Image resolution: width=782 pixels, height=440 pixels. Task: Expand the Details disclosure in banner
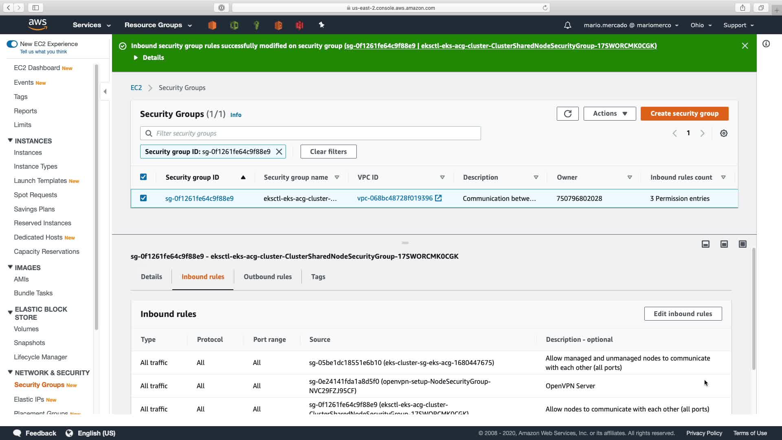click(149, 58)
